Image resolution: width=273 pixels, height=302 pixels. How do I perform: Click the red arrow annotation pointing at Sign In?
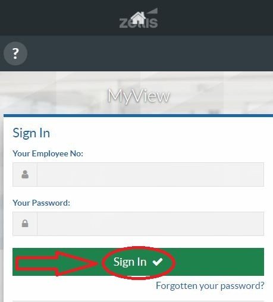(57, 263)
